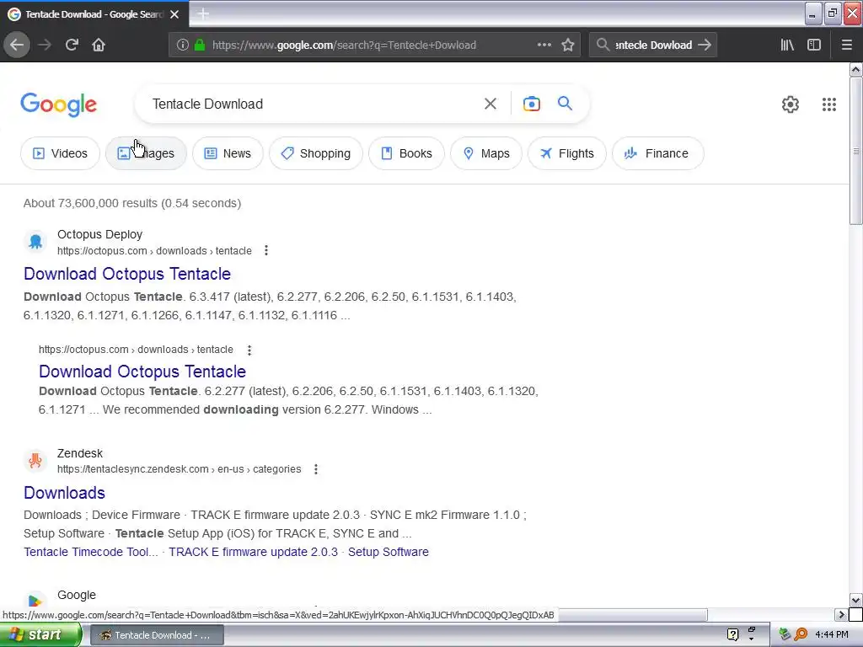Click the forward navigation arrow
The width and height of the screenshot is (863, 647).
45,45
